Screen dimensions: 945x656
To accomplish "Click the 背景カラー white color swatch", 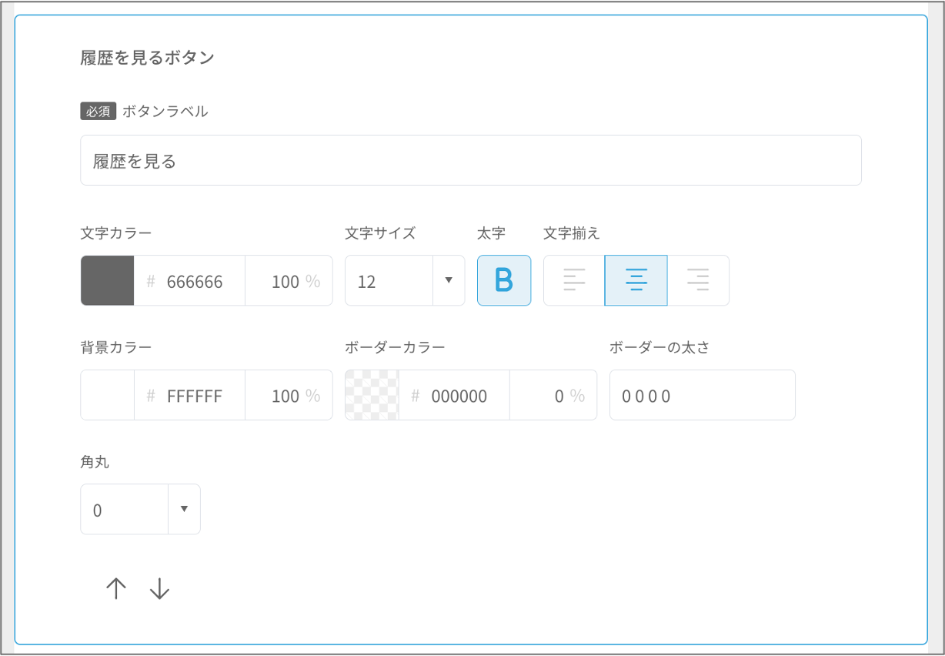I will [x=108, y=395].
